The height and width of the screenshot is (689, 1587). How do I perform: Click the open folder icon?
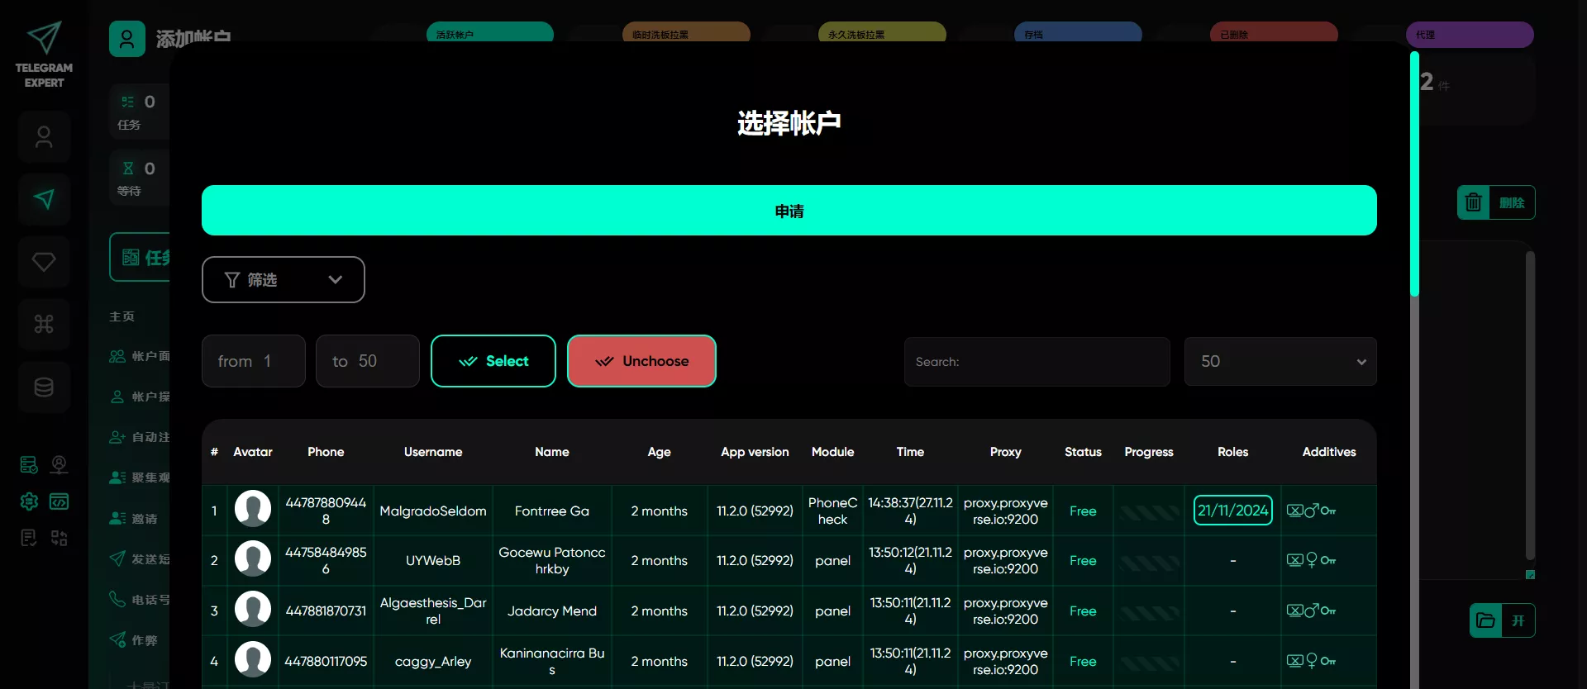coord(1485,620)
